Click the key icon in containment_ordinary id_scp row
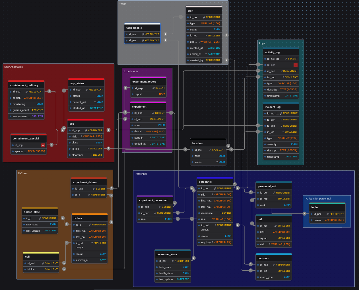The width and height of the screenshot is (359, 290). pyautogui.click(x=26, y=92)
